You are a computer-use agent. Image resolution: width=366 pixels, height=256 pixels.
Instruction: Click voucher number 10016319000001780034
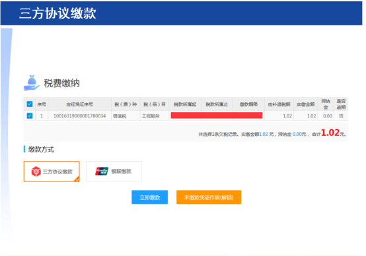pyautogui.click(x=79, y=116)
